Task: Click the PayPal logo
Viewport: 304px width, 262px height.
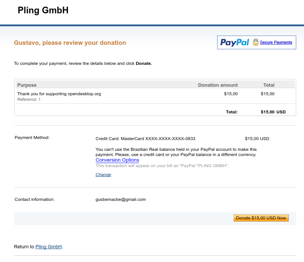Action: [x=235, y=42]
